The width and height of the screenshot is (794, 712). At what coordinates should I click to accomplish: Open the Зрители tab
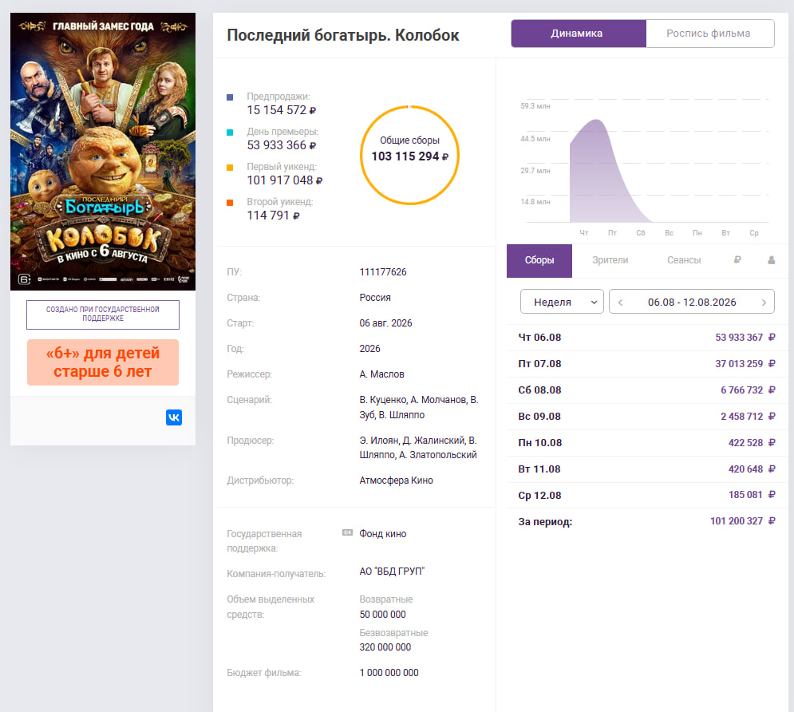610,260
